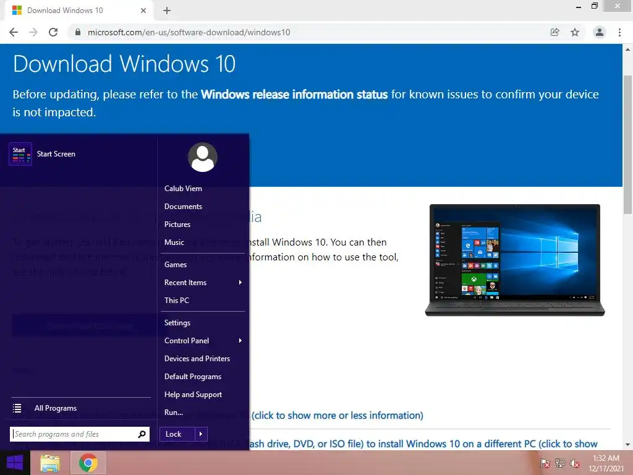Viewport: 633px width, 475px height.
Task: Expand the Control Panel submenu arrow
Action: [x=240, y=341]
